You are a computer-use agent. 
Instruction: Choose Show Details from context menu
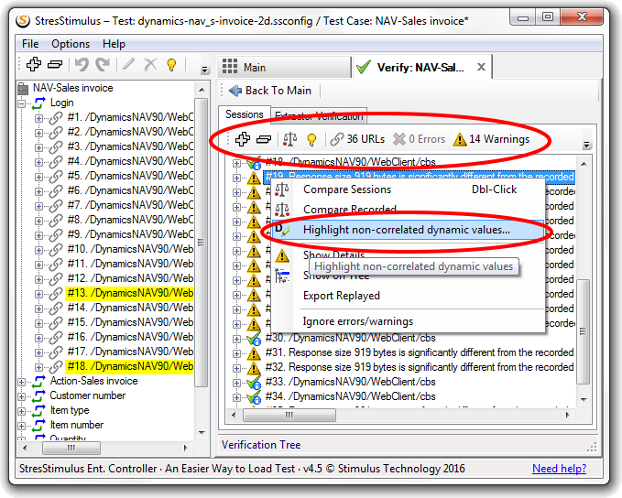(x=408, y=254)
